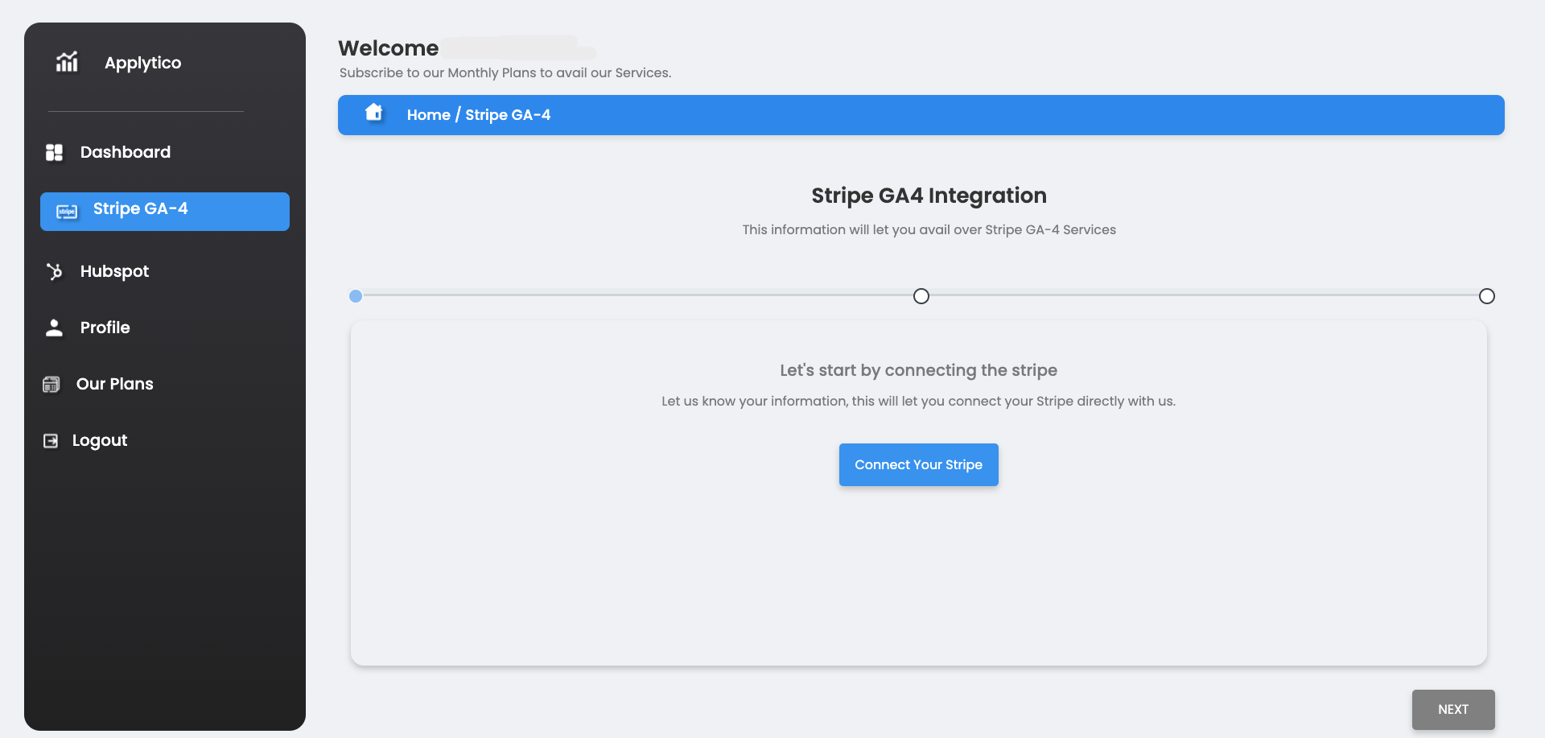Select the middle progress step circle
This screenshot has width=1545, height=738.
coord(921,296)
